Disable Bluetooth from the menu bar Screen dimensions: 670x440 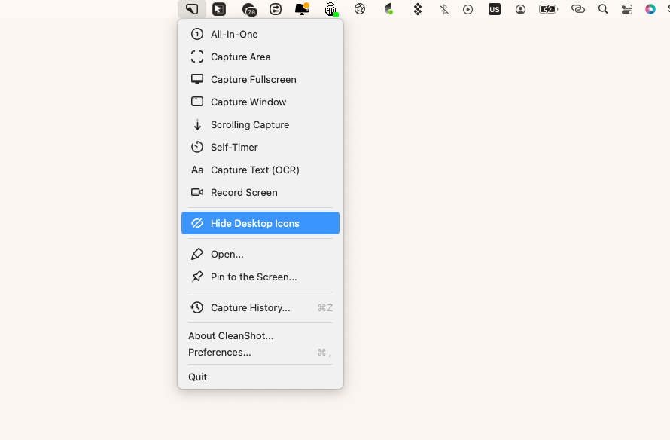444,9
